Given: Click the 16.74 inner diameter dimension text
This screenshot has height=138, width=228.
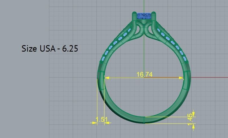Looking at the screenshot, I should click(144, 74).
